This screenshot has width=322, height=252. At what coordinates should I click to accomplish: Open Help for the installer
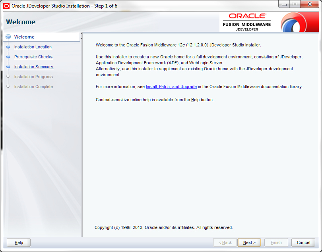[19, 242]
